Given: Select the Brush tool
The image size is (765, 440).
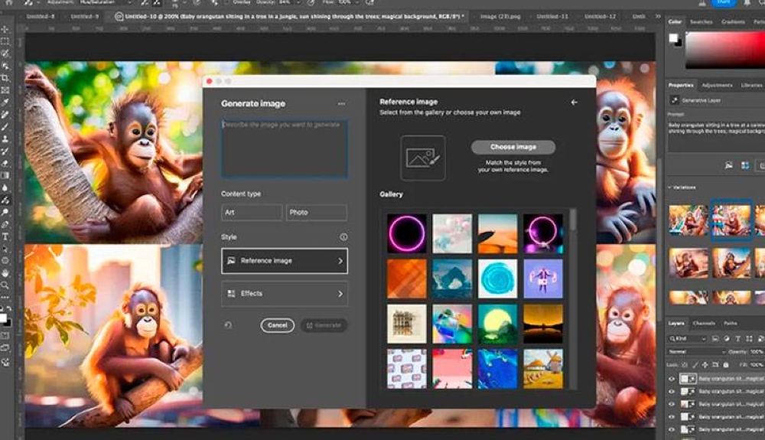Looking at the screenshot, I should click(x=5, y=127).
